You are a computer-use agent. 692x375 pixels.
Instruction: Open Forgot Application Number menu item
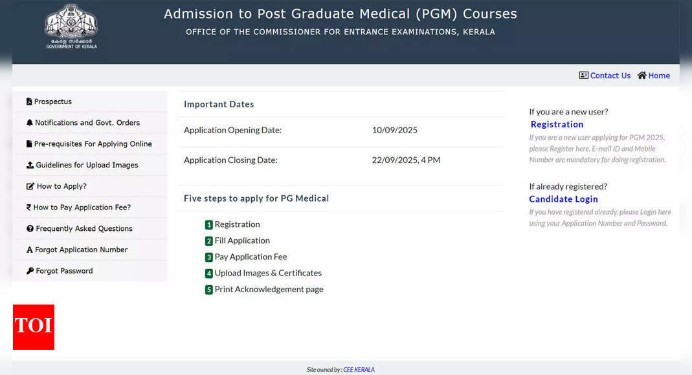point(81,250)
